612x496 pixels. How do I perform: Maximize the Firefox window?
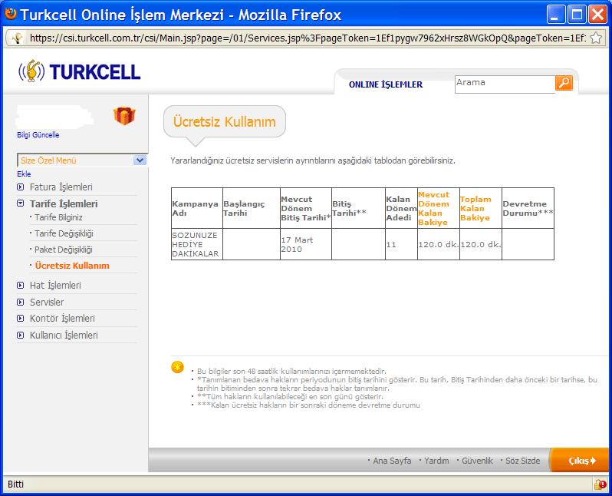576,15
